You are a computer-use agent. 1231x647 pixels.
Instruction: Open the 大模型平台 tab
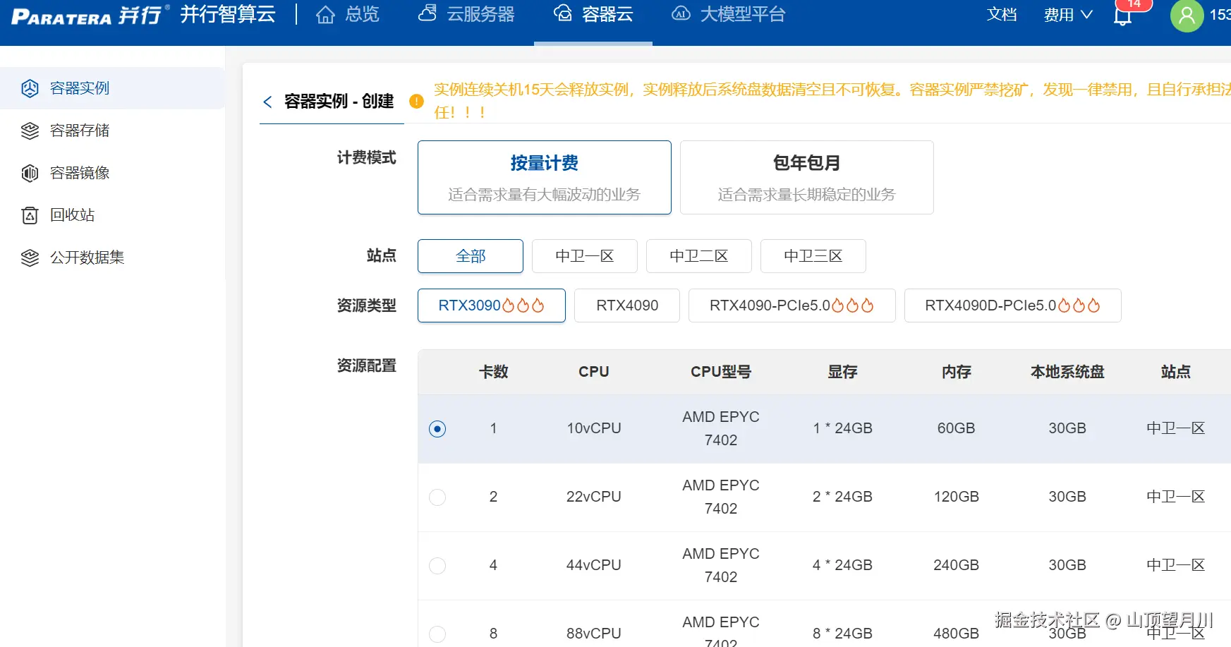tap(743, 15)
